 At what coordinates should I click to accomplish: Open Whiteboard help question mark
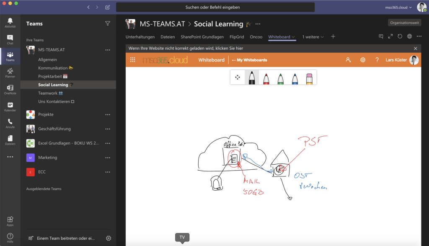(x=377, y=60)
